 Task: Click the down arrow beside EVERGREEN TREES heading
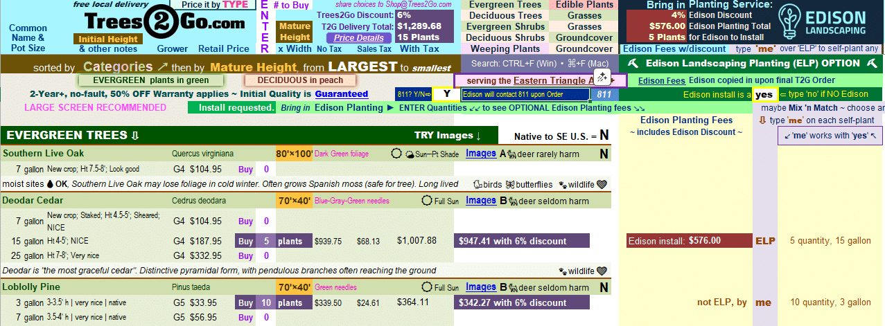(134, 136)
